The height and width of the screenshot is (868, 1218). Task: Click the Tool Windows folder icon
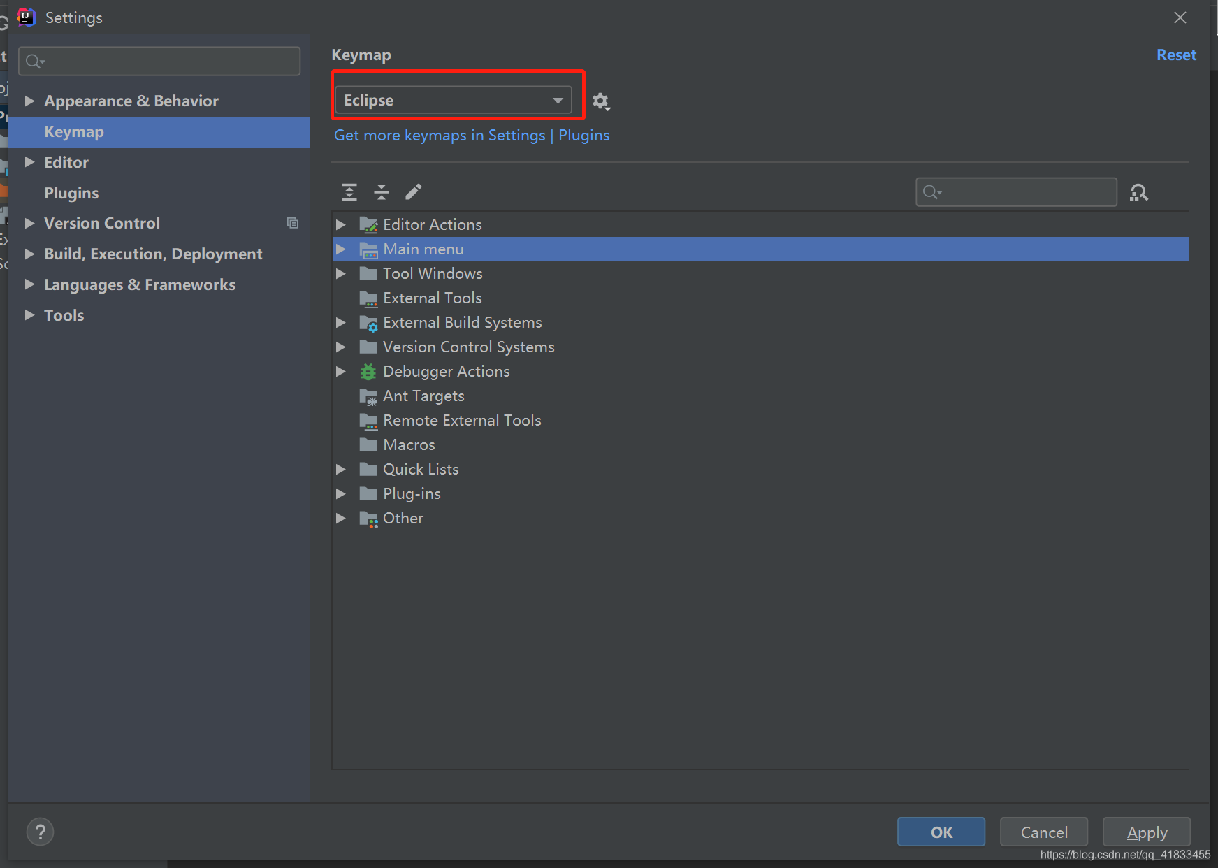coord(368,273)
